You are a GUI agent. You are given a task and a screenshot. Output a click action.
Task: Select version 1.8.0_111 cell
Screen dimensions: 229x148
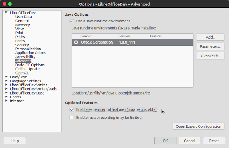(127, 42)
